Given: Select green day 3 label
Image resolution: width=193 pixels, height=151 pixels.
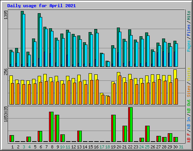Looking at the screenshot, I should [24, 147].
